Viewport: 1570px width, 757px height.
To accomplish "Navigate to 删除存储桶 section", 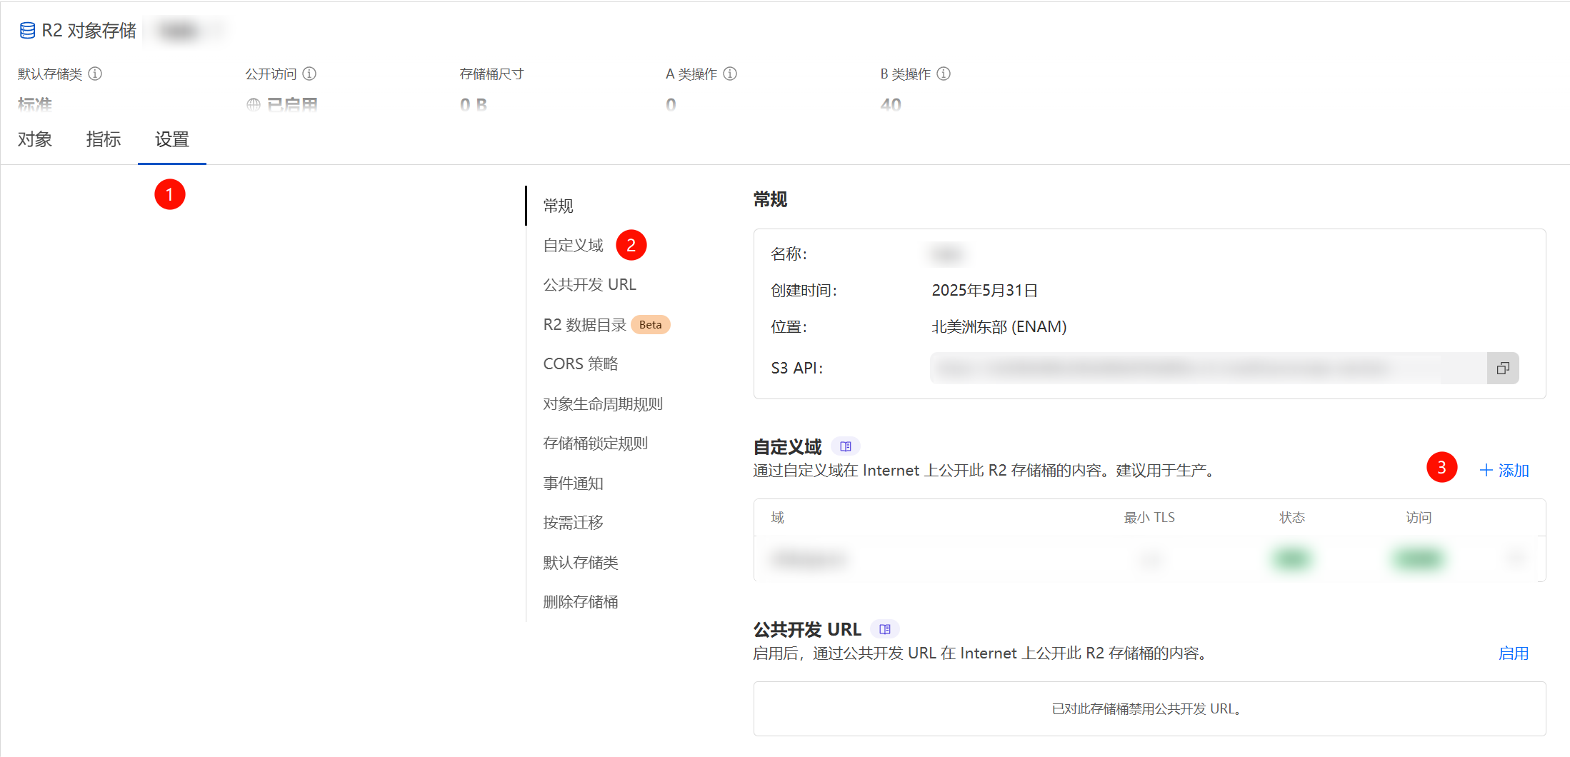I will point(580,602).
